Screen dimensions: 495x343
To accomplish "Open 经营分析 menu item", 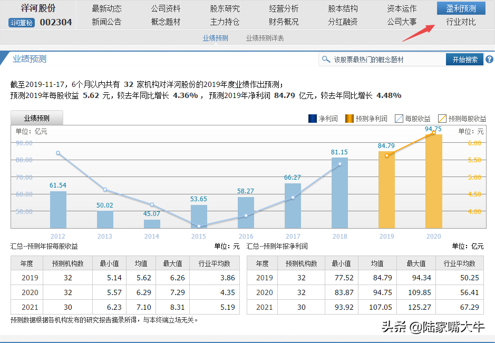I will coord(284,8).
